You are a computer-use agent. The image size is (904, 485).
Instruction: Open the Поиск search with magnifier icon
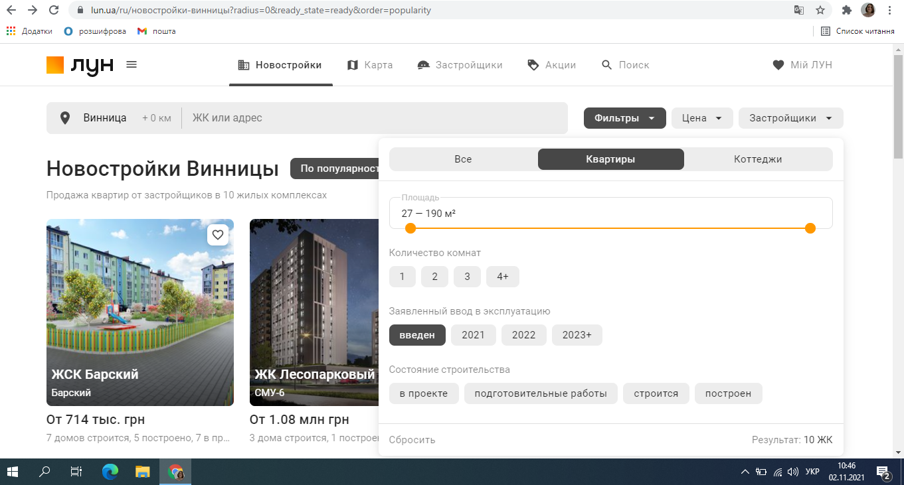(x=624, y=64)
